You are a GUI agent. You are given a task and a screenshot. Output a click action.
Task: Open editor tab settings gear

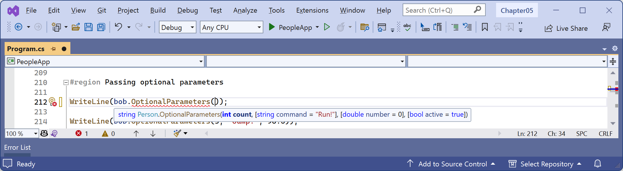tap(615, 48)
